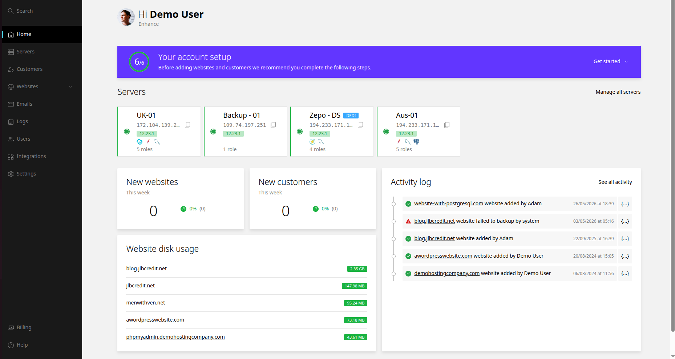
Task: Select Logs in the sidebar
Action: click(42, 122)
